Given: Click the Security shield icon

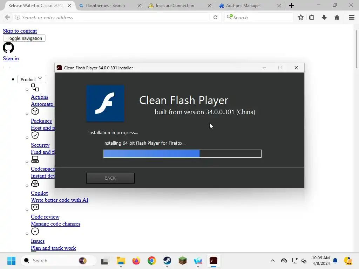Looking at the screenshot, I should point(35,136).
